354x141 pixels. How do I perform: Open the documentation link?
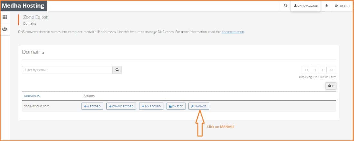[x=233, y=32]
